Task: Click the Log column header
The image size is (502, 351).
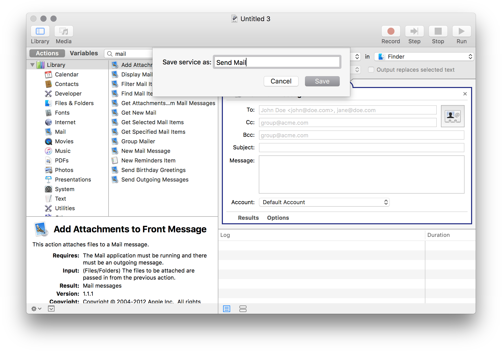Action: 322,235
